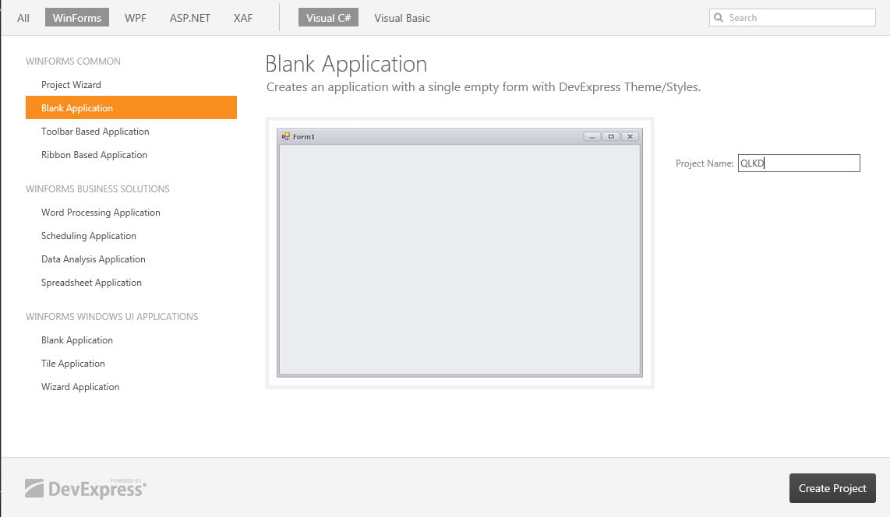890x517 pixels.
Task: Open the ASP.NET tab
Action: tap(190, 18)
